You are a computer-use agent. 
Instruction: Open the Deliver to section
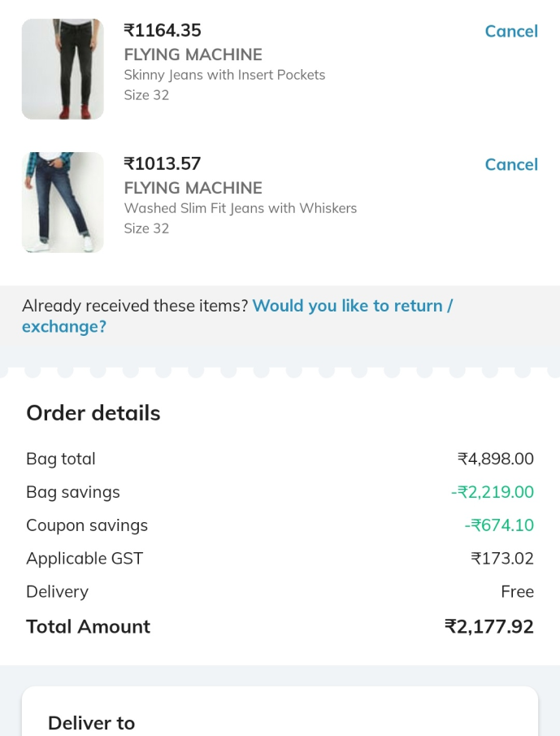tap(91, 723)
